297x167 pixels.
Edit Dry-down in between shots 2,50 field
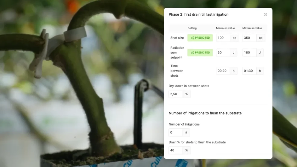[176, 94]
